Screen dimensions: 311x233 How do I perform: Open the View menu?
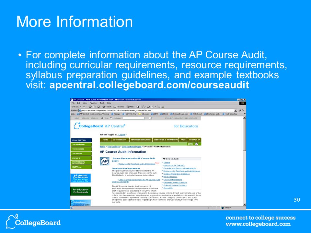(85, 103)
